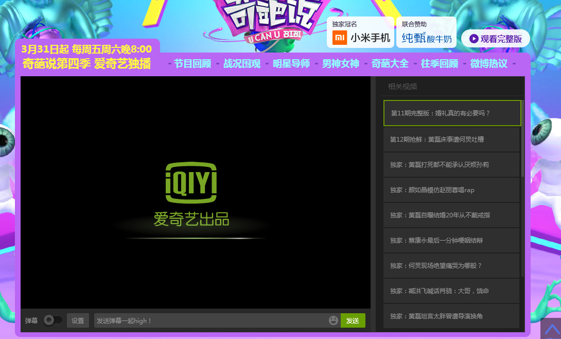
Task: Select 第12期抢鲜：黄磊床事遭何炅吐槽 video
Action: pyautogui.click(x=451, y=139)
